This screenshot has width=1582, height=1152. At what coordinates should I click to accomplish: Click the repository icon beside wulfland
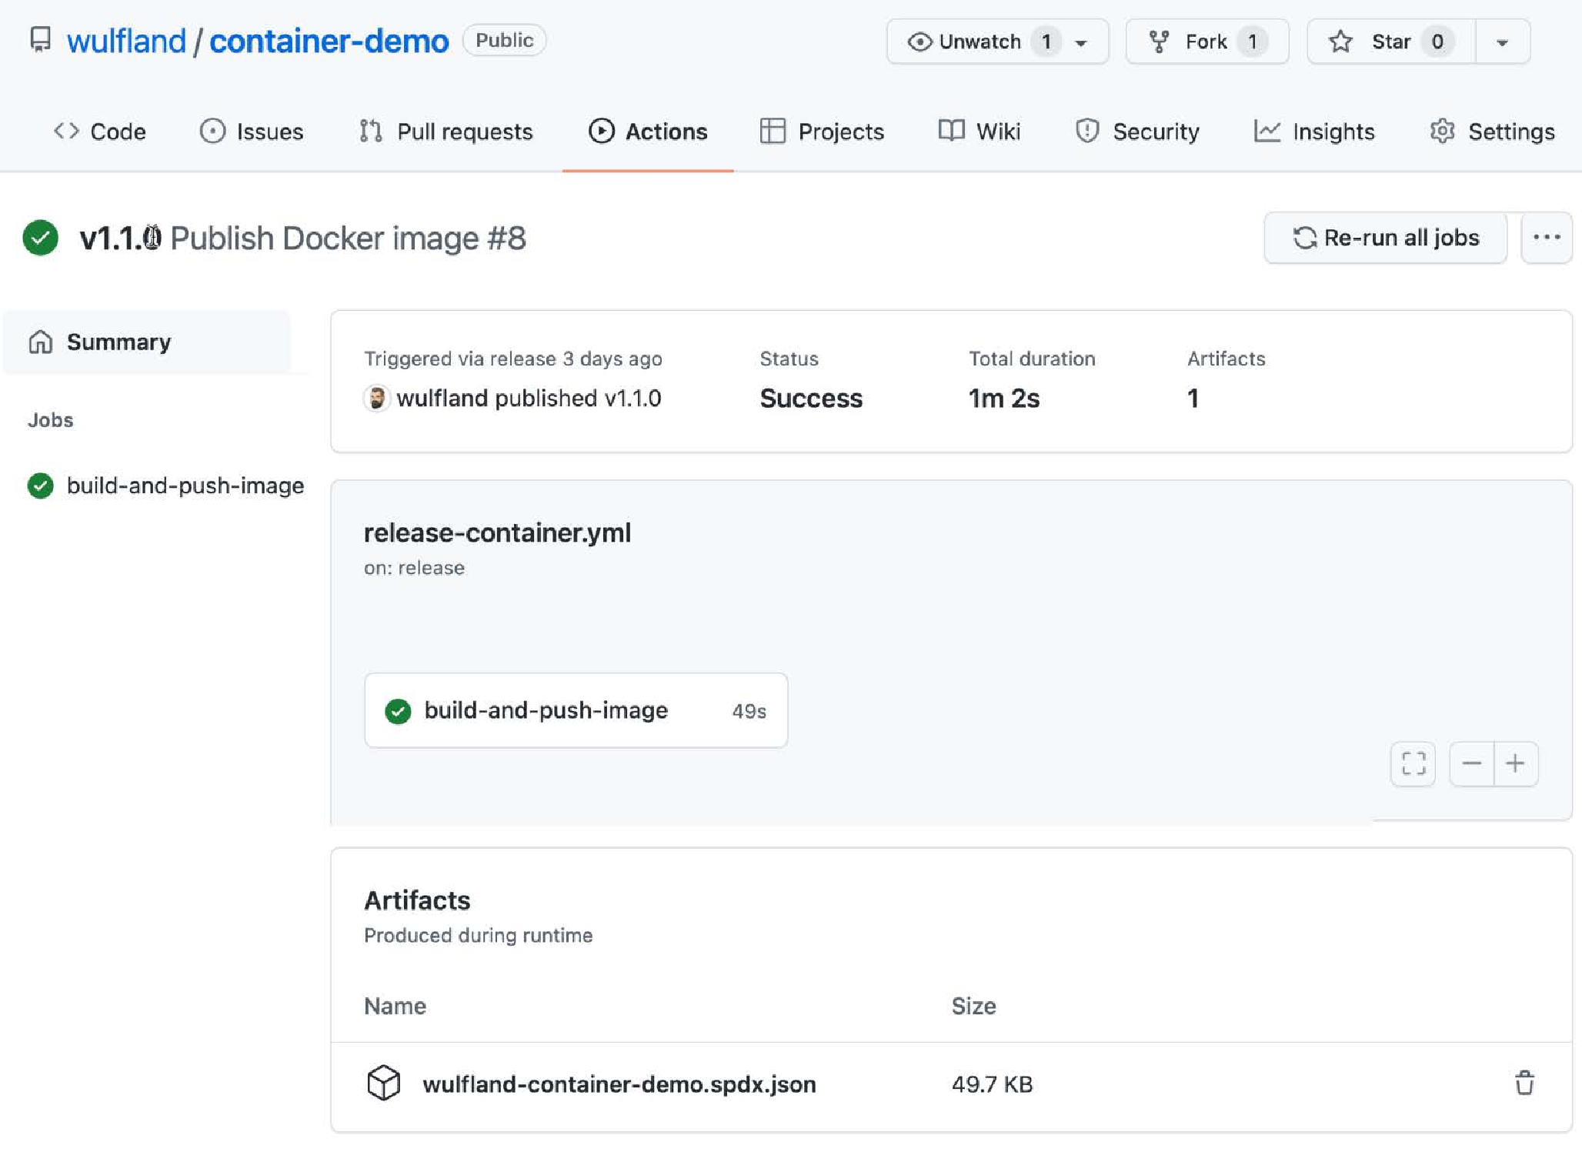click(40, 40)
